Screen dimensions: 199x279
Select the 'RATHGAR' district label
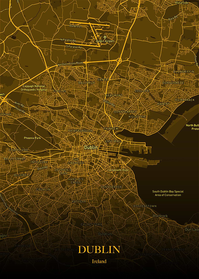pos(79,201)
